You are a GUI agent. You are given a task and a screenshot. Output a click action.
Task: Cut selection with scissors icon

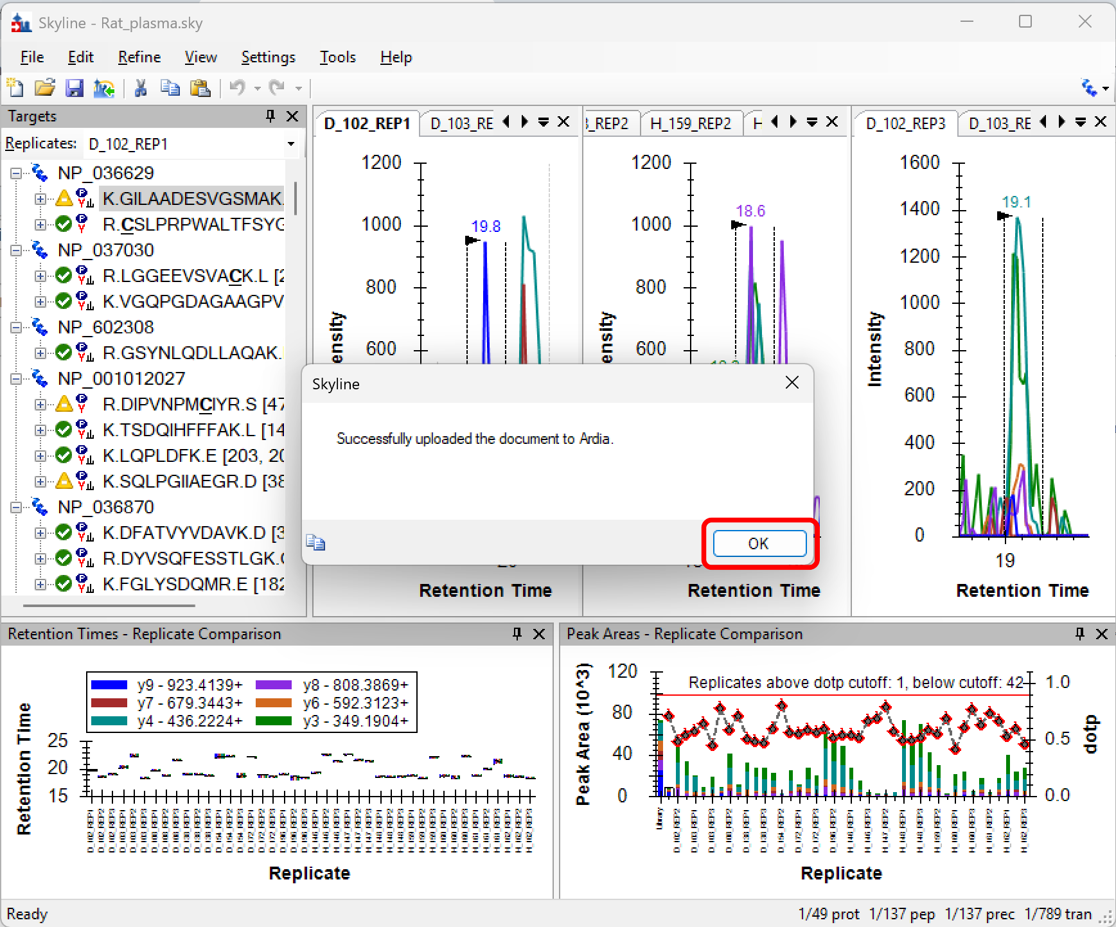(x=141, y=87)
